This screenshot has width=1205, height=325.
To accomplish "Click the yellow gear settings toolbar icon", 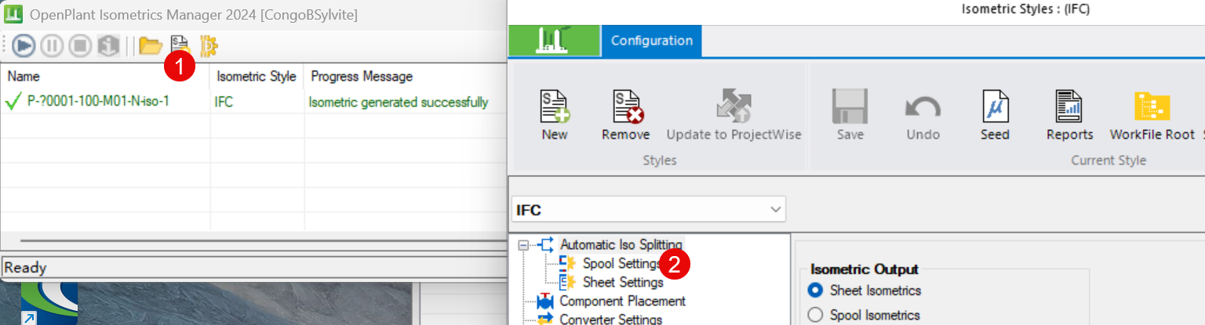I will (x=209, y=46).
